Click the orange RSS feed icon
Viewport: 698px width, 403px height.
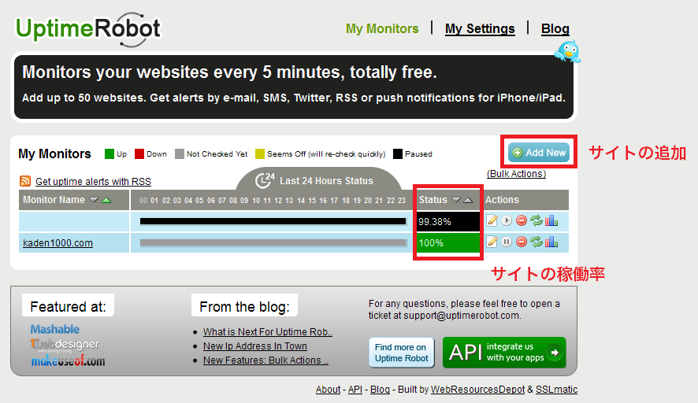coord(25,181)
